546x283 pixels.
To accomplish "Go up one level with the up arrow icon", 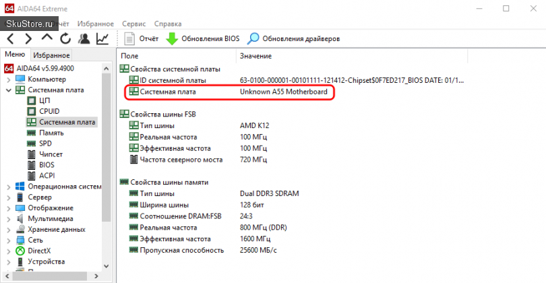I will pos(47,38).
